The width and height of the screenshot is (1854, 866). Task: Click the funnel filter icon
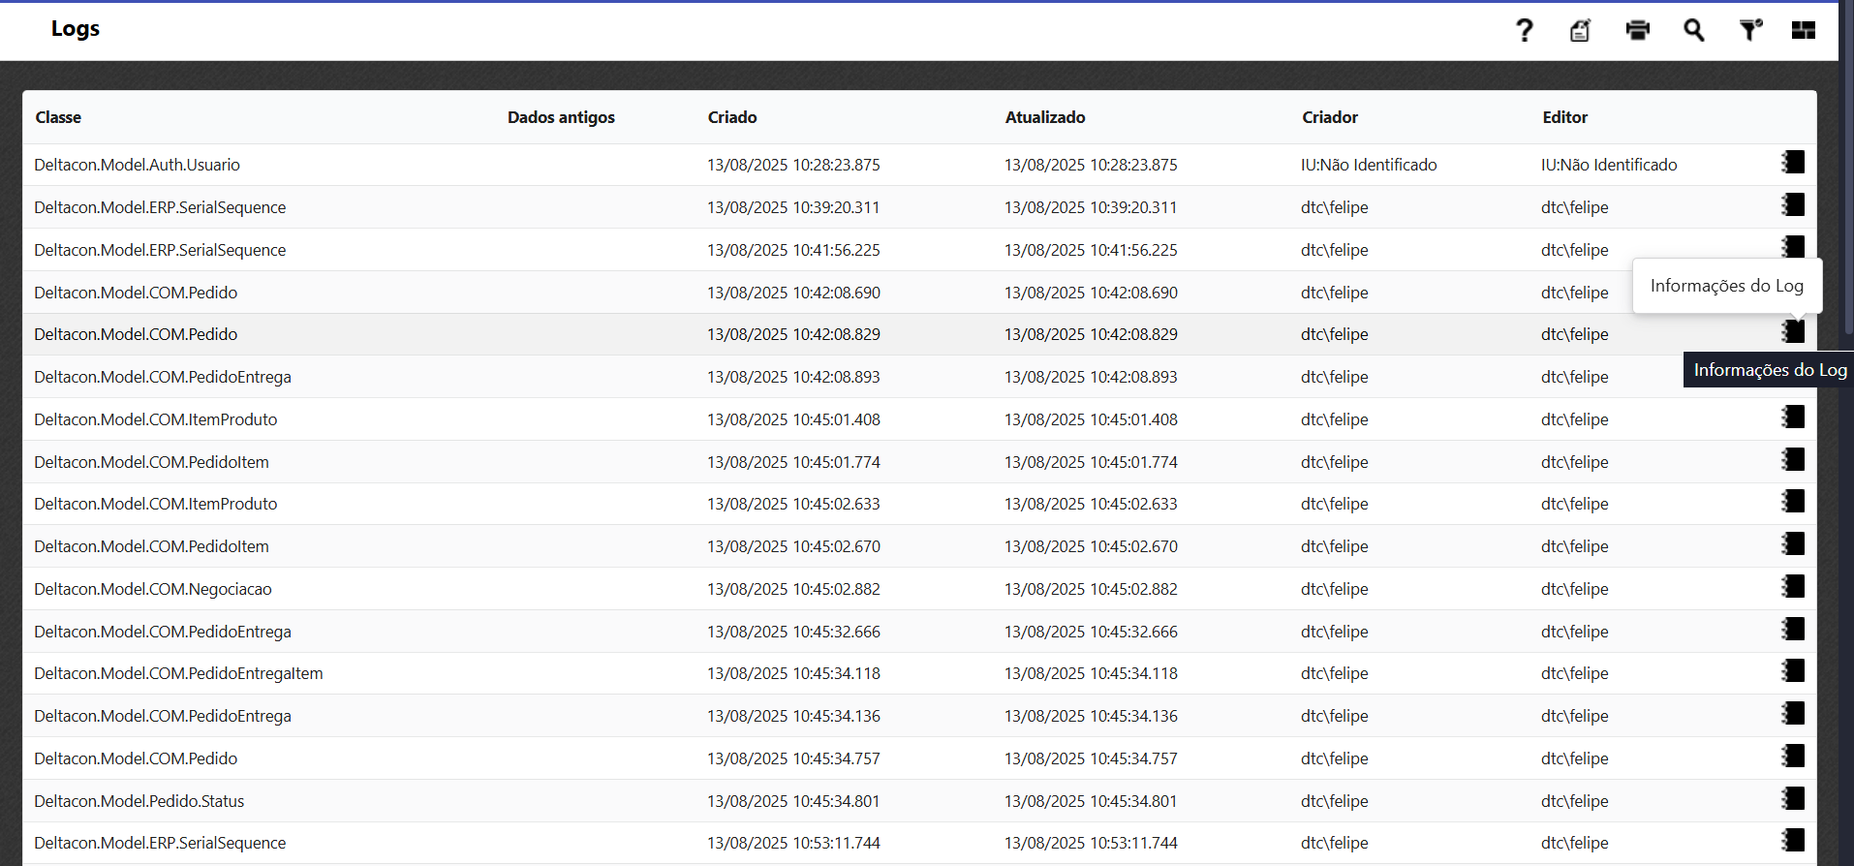(x=1749, y=31)
